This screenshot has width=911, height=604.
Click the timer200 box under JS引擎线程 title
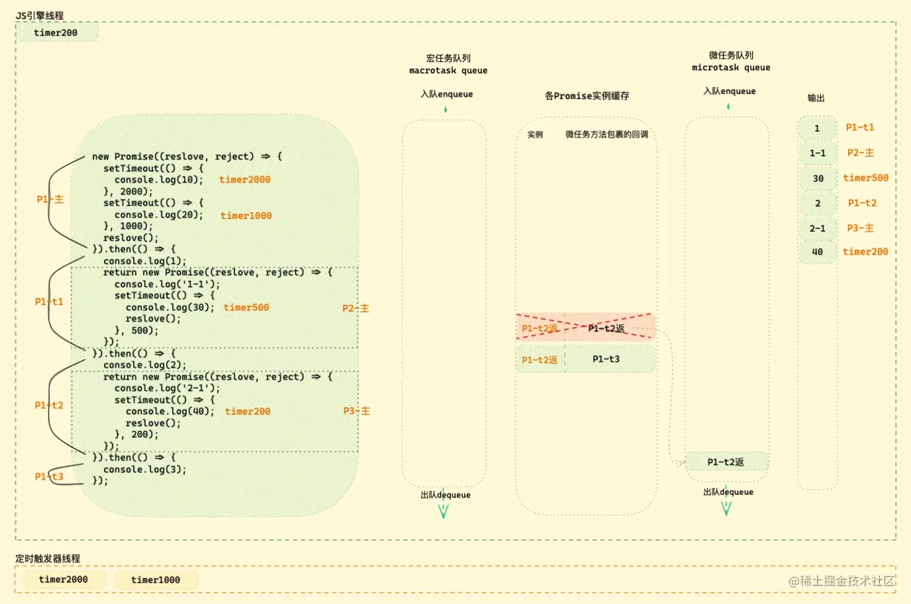tap(57, 32)
